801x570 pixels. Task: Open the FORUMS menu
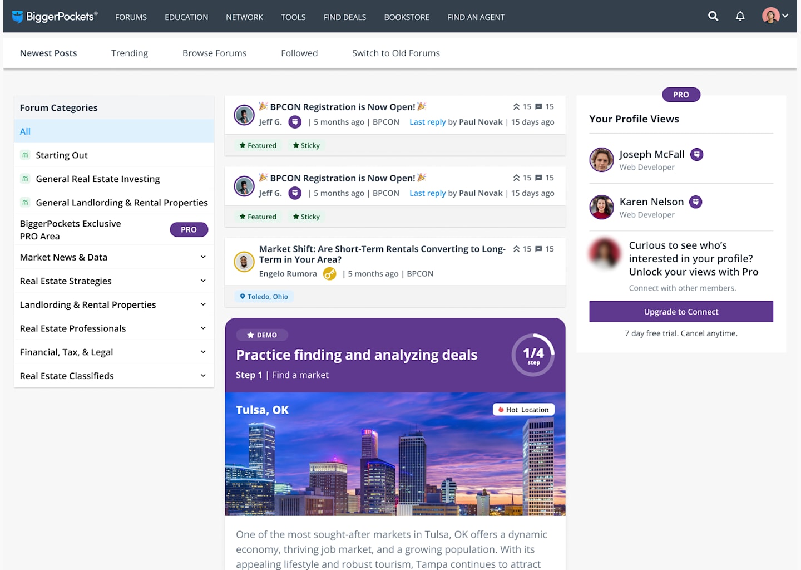(131, 17)
